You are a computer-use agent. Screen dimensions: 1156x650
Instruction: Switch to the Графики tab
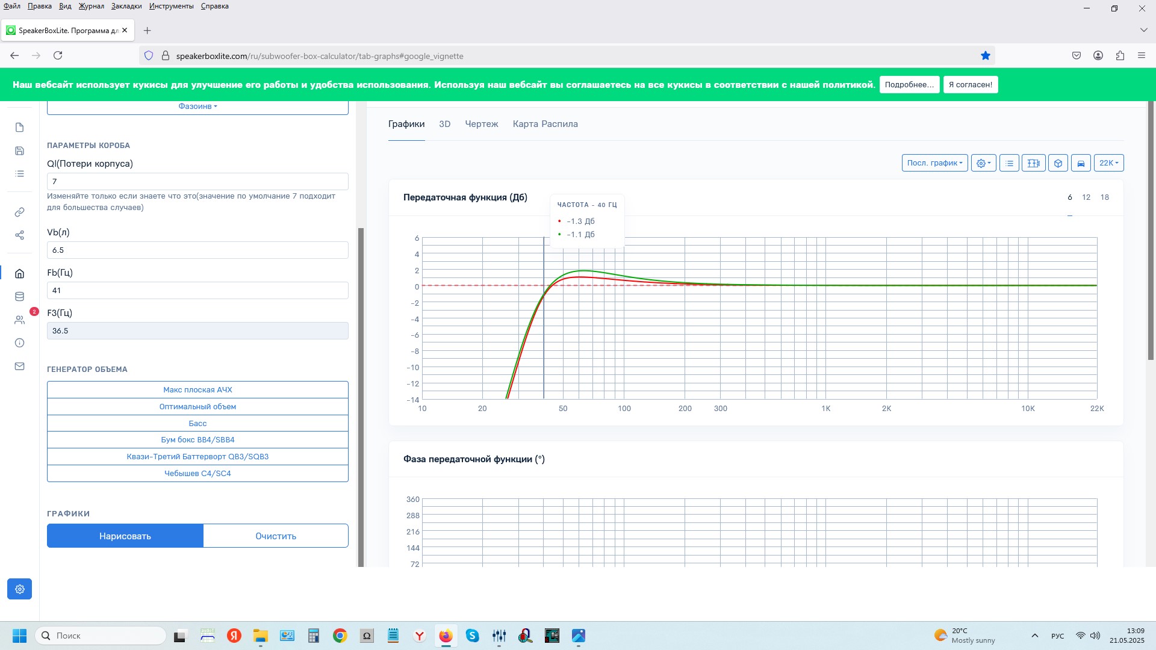[x=406, y=124]
